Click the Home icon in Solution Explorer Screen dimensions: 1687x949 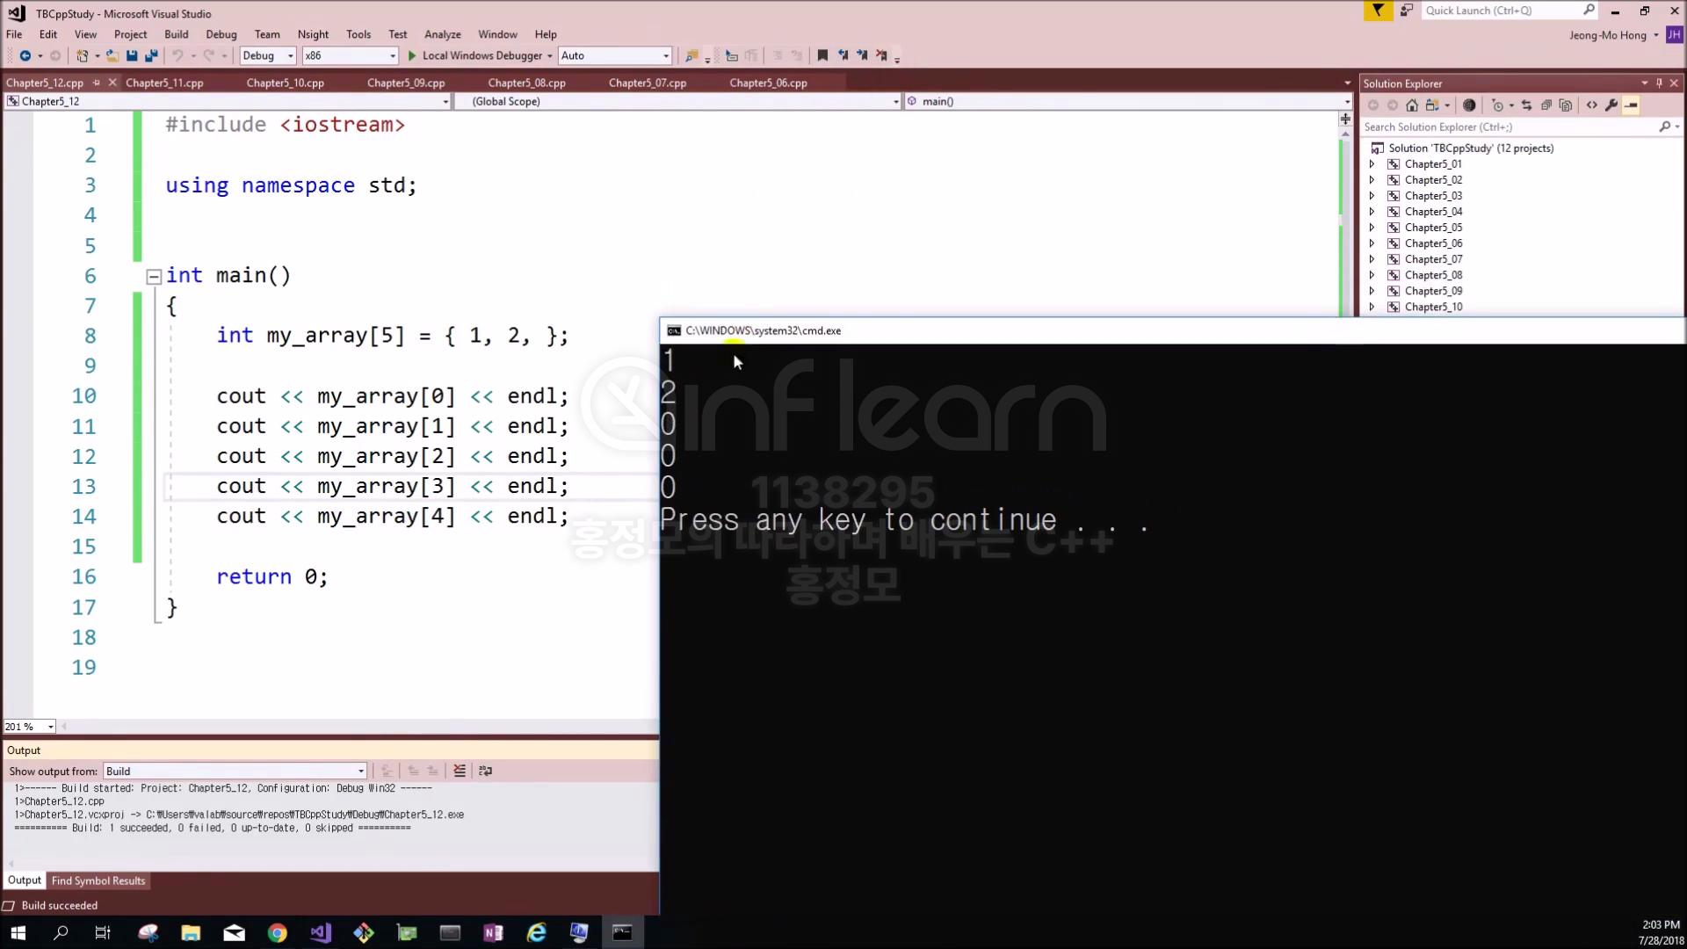1412,105
